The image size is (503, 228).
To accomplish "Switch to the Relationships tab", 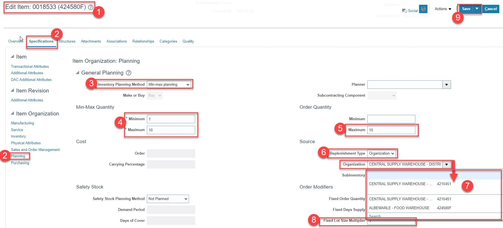I will (143, 41).
